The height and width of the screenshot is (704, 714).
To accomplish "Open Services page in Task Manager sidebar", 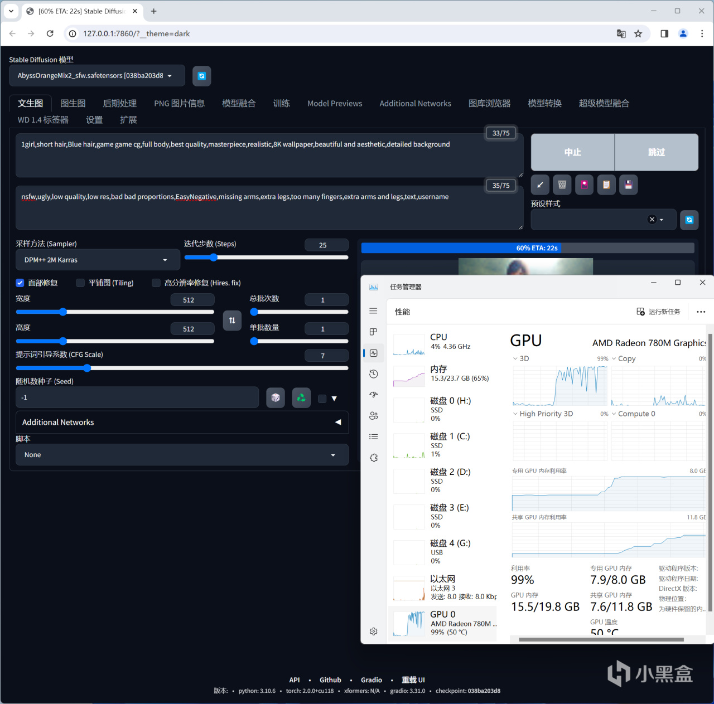I will pyautogui.click(x=374, y=458).
